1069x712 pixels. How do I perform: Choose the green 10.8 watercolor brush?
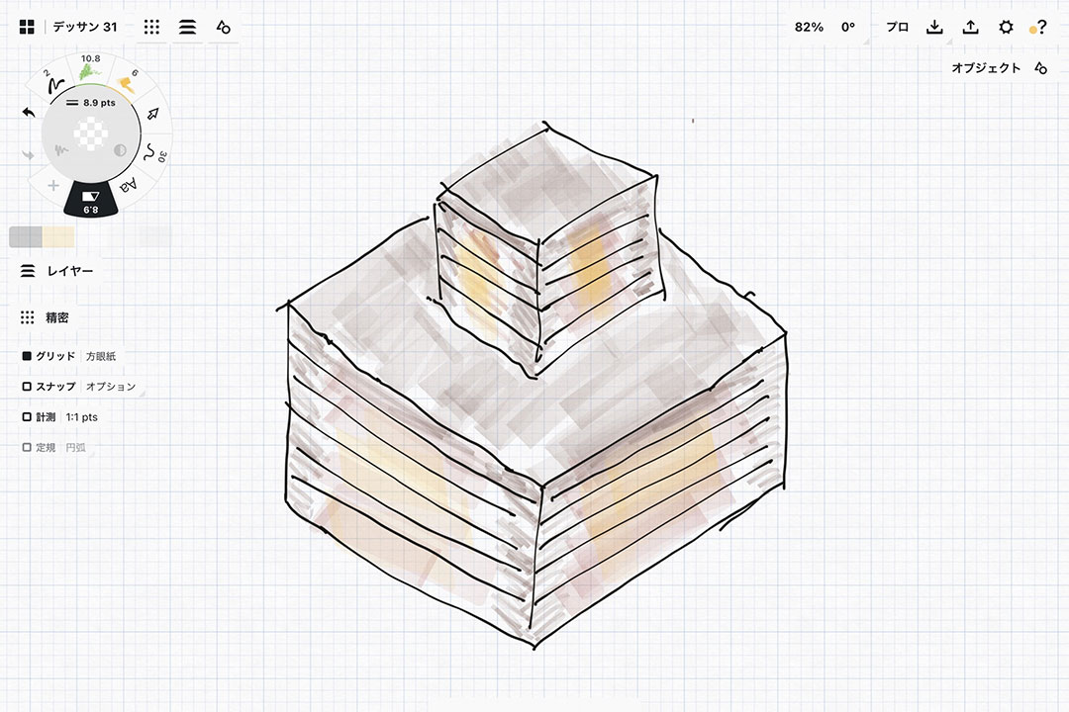91,70
